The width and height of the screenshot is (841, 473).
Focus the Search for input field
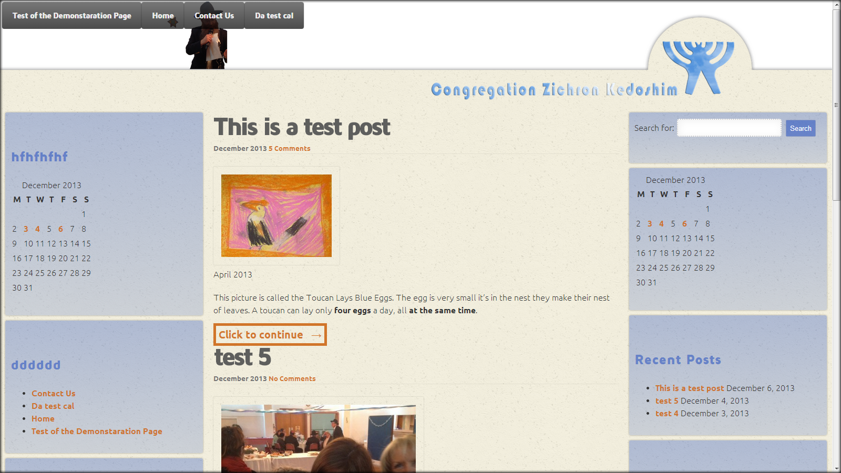pos(729,128)
